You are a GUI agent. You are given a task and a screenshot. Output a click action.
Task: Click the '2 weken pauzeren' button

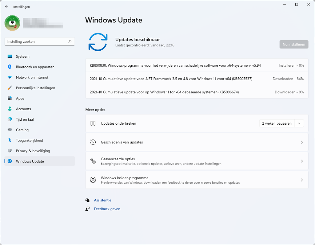(277, 123)
